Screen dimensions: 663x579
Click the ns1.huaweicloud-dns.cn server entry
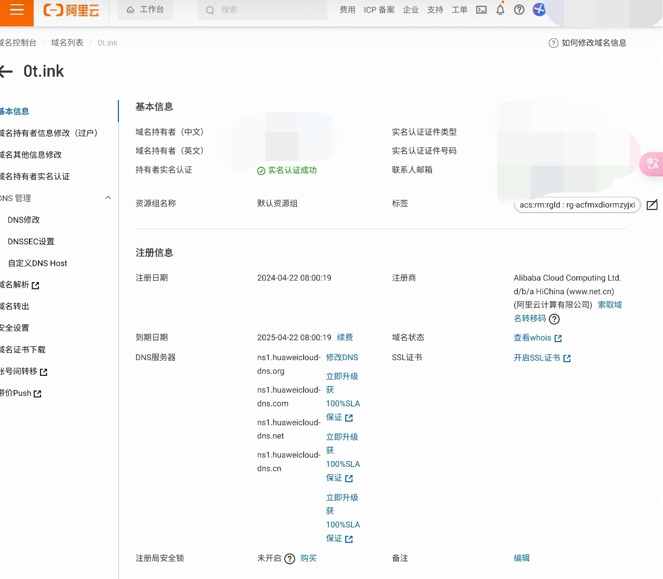pos(289,462)
